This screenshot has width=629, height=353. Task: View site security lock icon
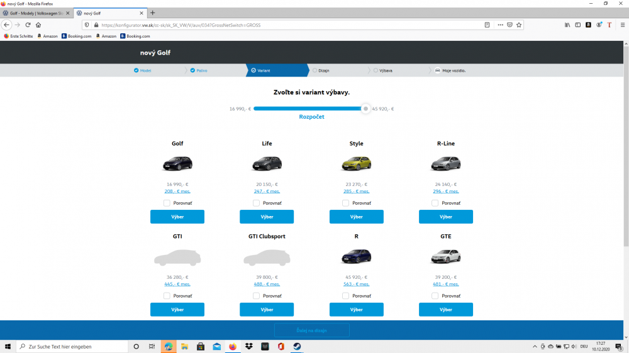pyautogui.click(x=96, y=25)
